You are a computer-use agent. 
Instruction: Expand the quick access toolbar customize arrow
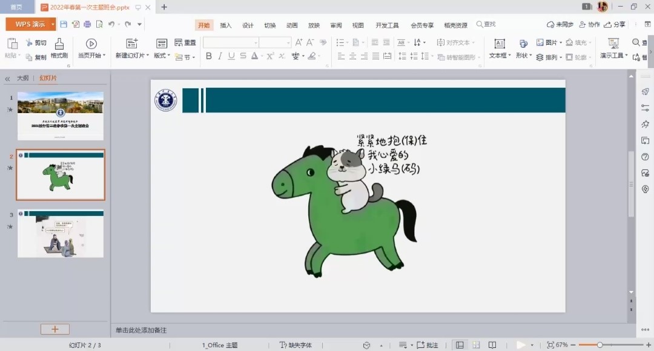pyautogui.click(x=139, y=24)
